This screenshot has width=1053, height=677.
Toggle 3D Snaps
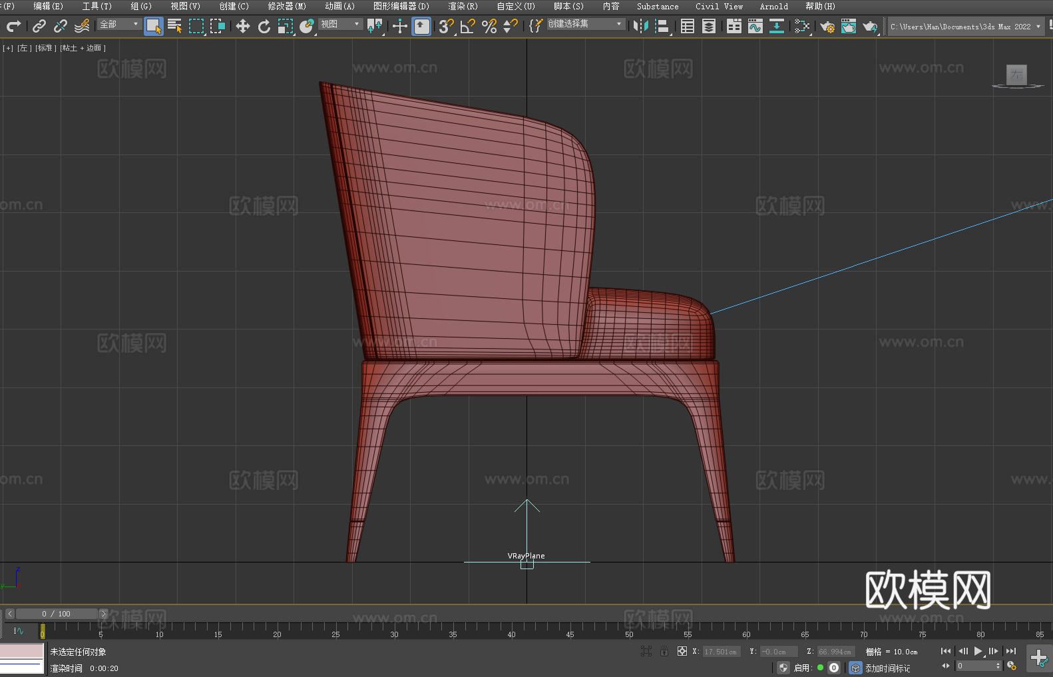pos(446,26)
